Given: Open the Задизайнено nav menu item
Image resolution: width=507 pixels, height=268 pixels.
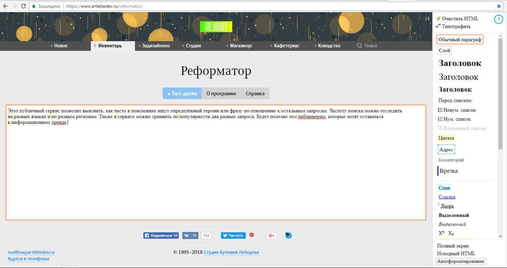Looking at the screenshot, I should 154,46.
